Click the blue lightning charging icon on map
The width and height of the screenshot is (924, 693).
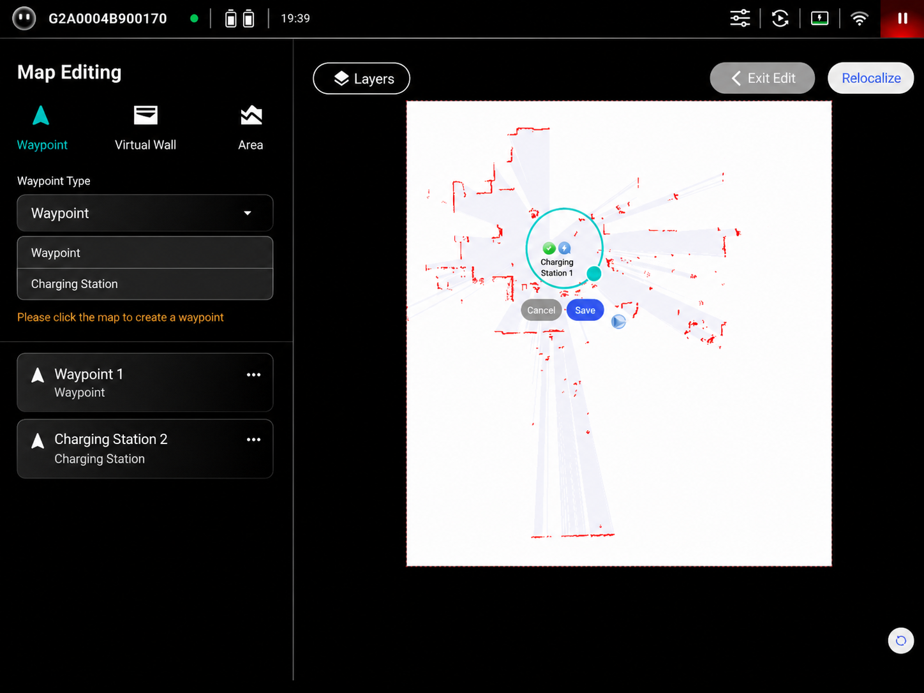coord(565,248)
